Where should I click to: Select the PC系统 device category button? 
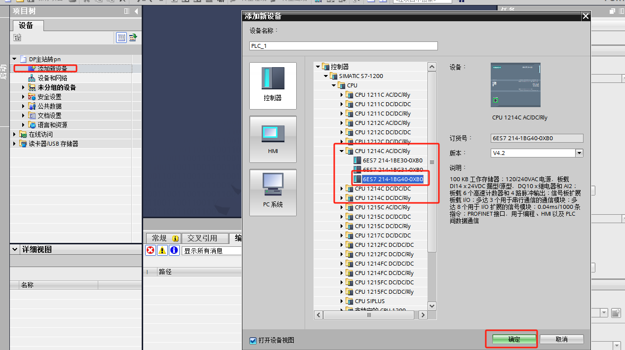273,193
